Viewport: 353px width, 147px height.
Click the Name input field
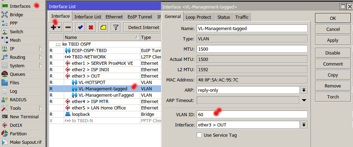(x=252, y=29)
